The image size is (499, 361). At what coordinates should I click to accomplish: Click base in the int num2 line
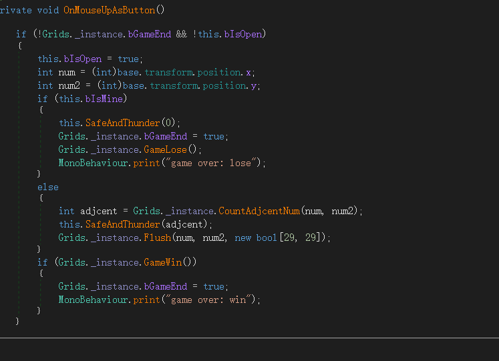coord(134,86)
